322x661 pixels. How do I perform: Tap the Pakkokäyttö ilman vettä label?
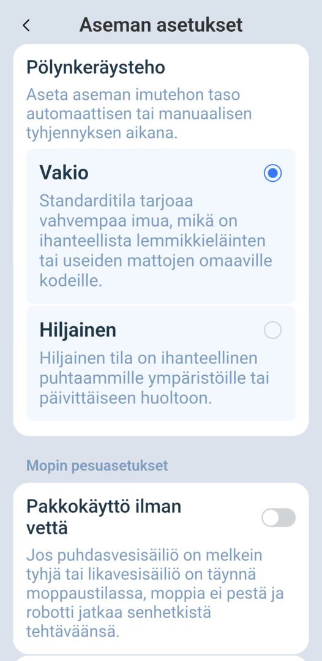tap(103, 517)
